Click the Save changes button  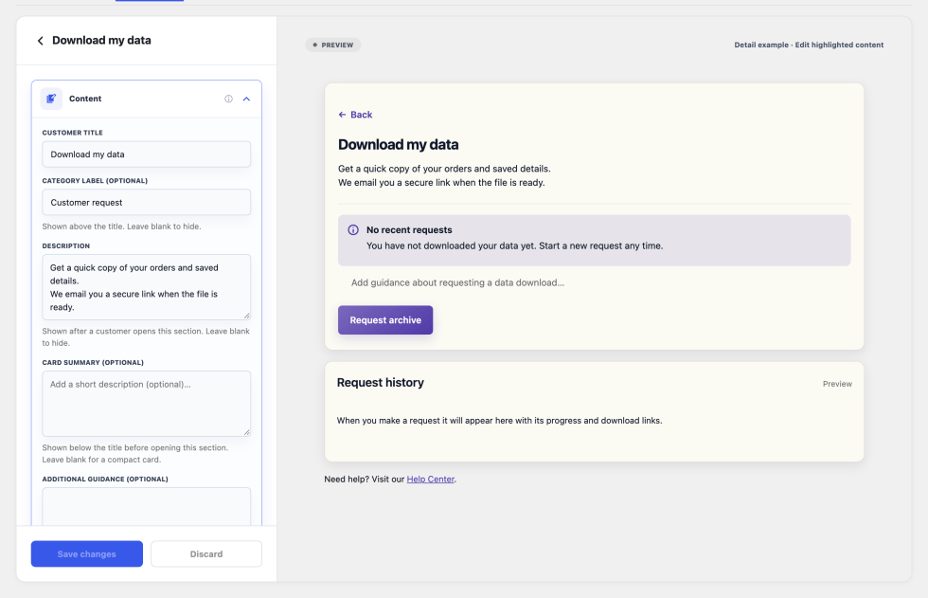[87, 554]
